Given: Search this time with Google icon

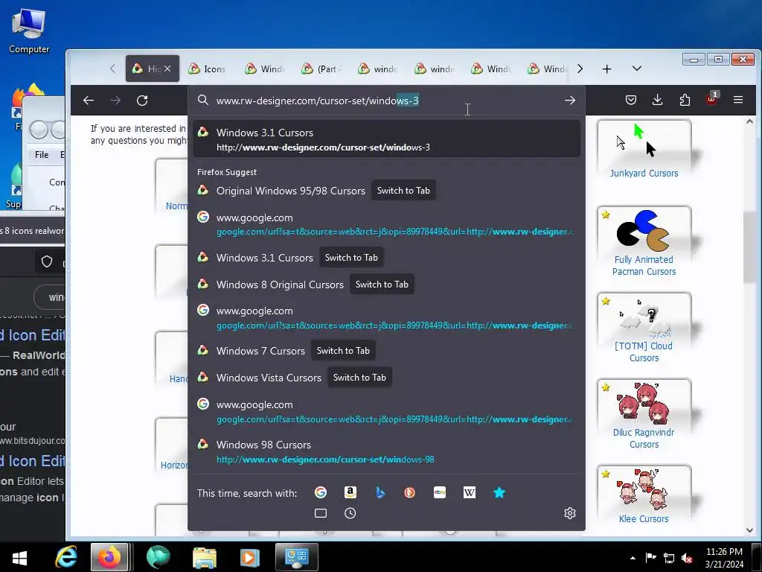Looking at the screenshot, I should [x=321, y=493].
